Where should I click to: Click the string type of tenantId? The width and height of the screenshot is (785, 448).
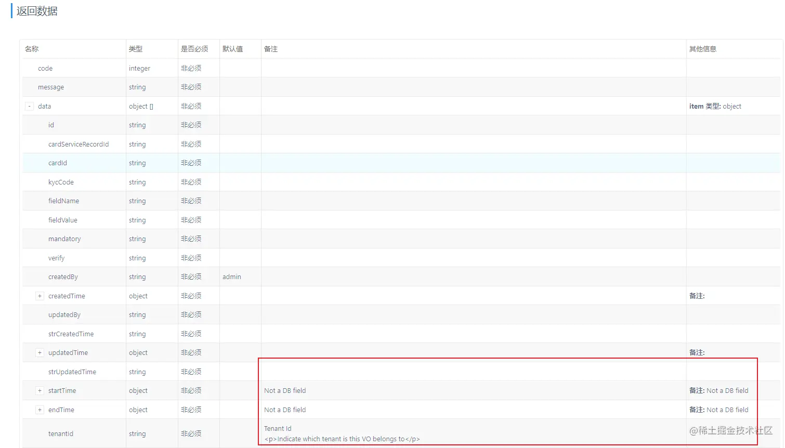[x=137, y=433]
